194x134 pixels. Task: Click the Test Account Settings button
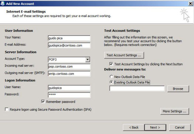pos(124,55)
